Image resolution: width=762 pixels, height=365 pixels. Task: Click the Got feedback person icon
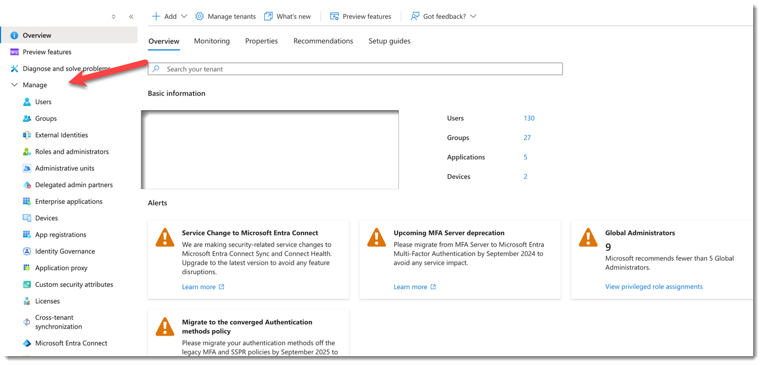click(415, 16)
